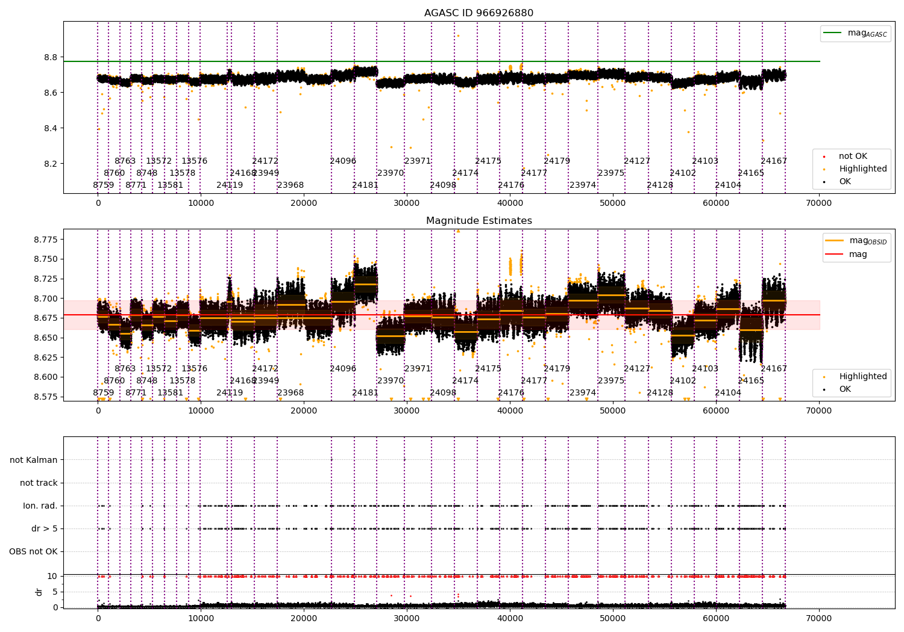This screenshot has width=904, height=632.
Task: Click the 70000 x-tick under bottom panel
Action: pyautogui.click(x=818, y=618)
